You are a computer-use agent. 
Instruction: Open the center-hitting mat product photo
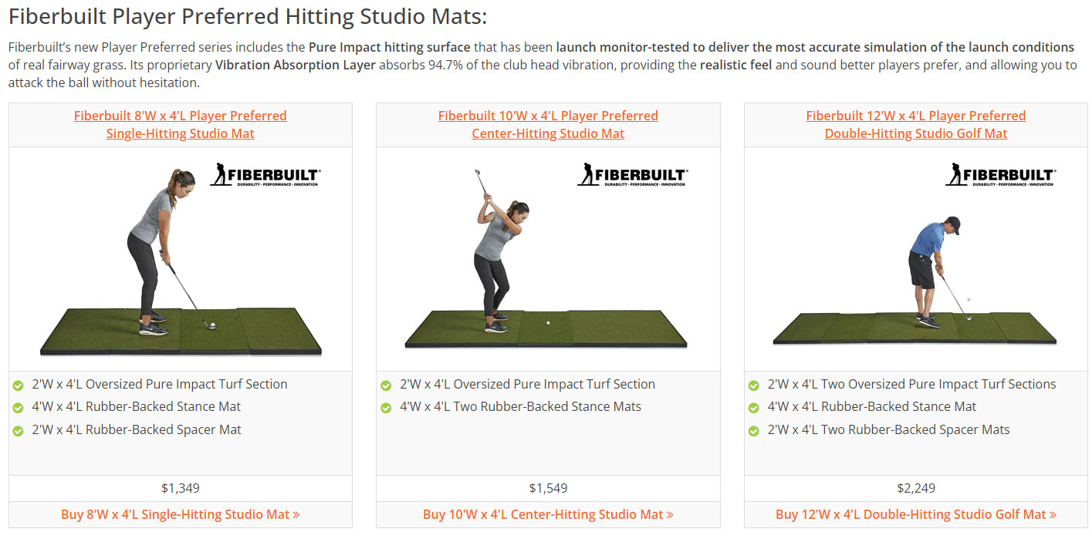547,259
